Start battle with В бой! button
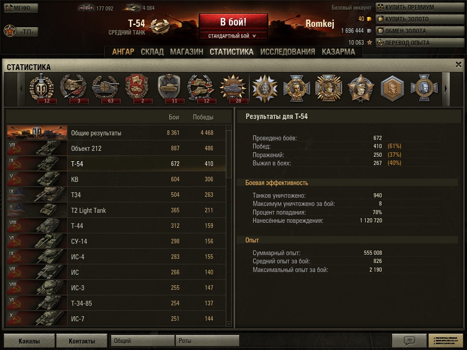 pyautogui.click(x=233, y=22)
